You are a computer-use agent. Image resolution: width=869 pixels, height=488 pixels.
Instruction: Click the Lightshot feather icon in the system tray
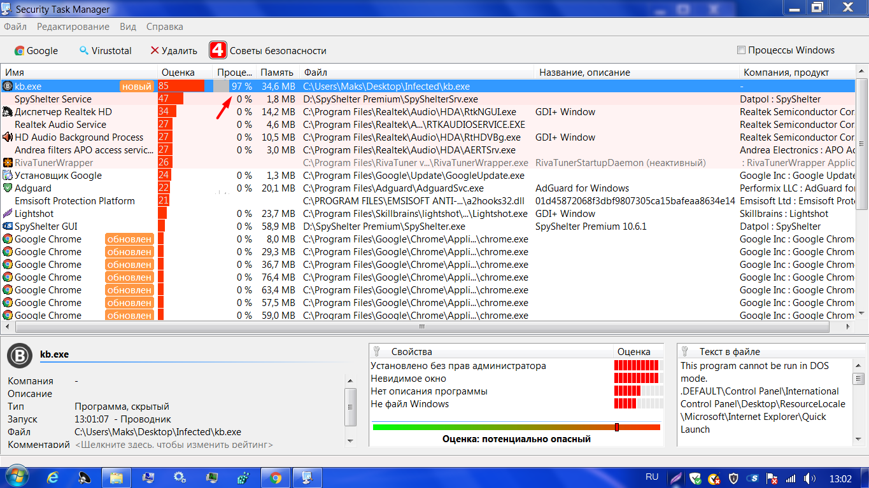(676, 478)
